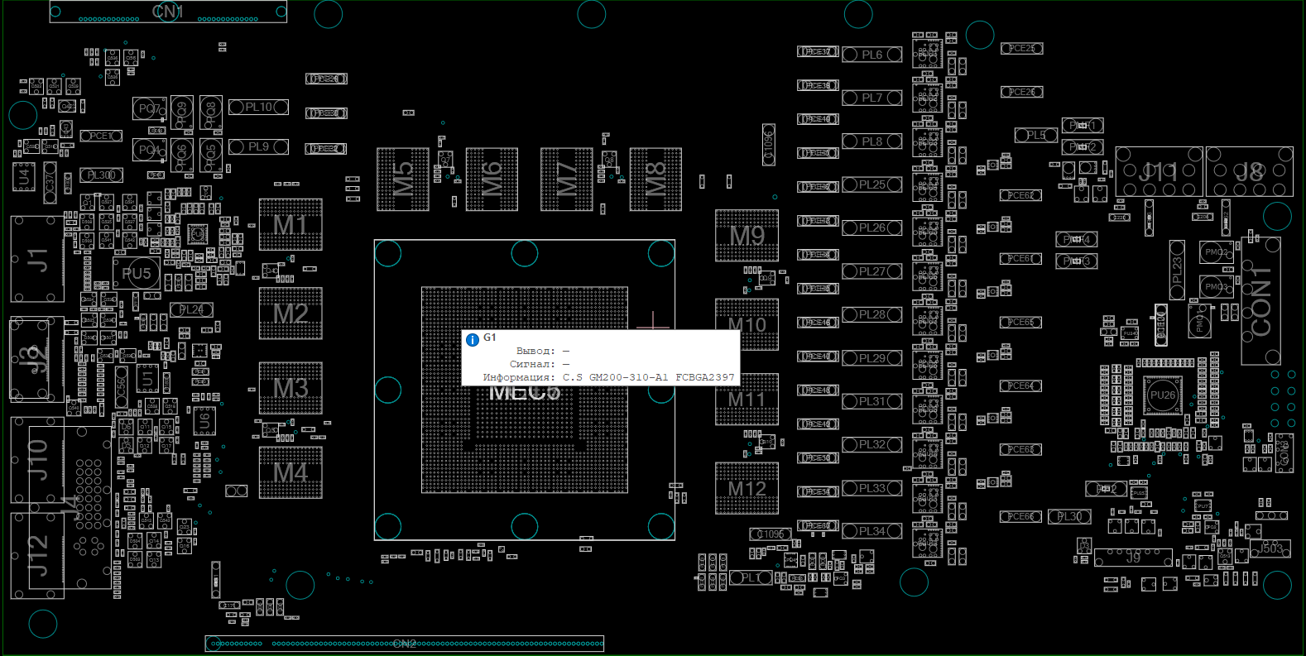Select power connector J8
The image size is (1306, 656).
[1249, 172]
